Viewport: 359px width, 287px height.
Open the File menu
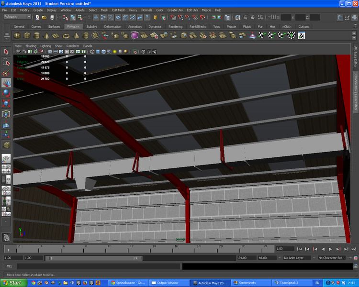coord(4,10)
